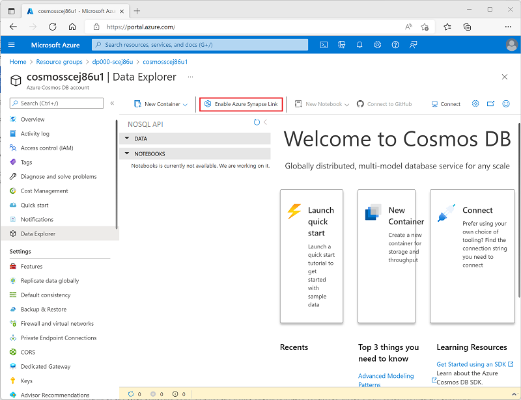Screen dimensions: 521x400
Task: Click the Resource groups breadcrumb
Action: 59,62
